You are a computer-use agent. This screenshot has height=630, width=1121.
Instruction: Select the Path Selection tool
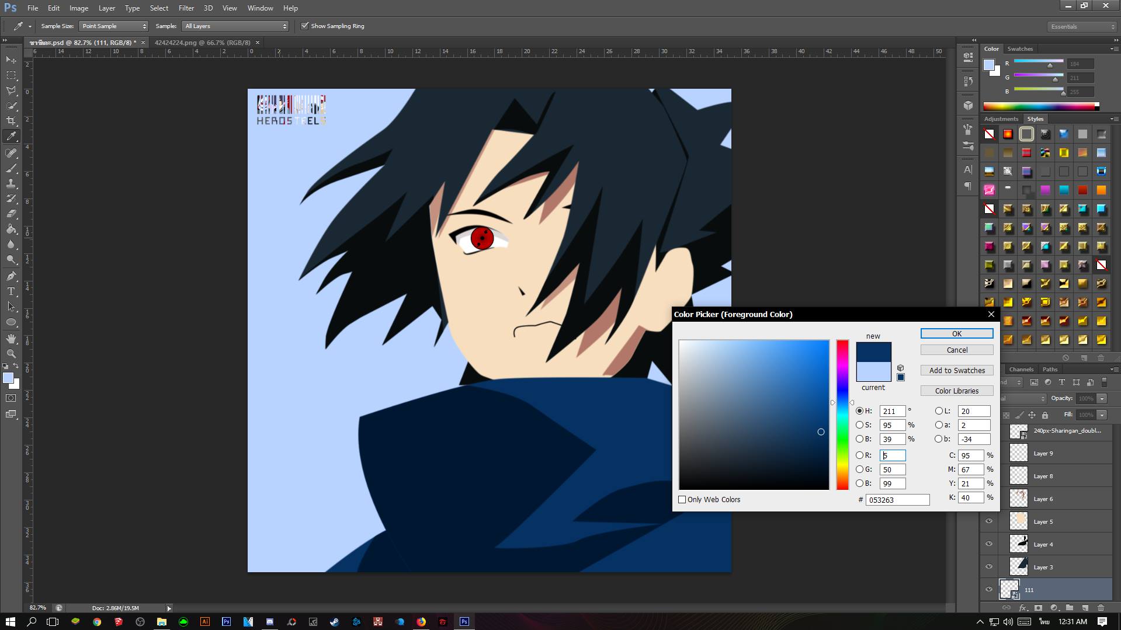[11, 307]
